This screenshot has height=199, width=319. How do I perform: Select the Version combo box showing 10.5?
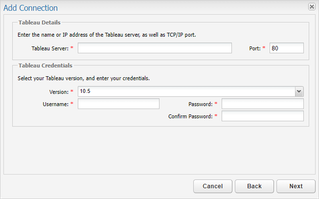tap(191, 91)
